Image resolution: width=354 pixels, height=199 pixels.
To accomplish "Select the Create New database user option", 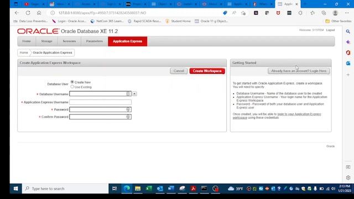I will [x=72, y=82].
